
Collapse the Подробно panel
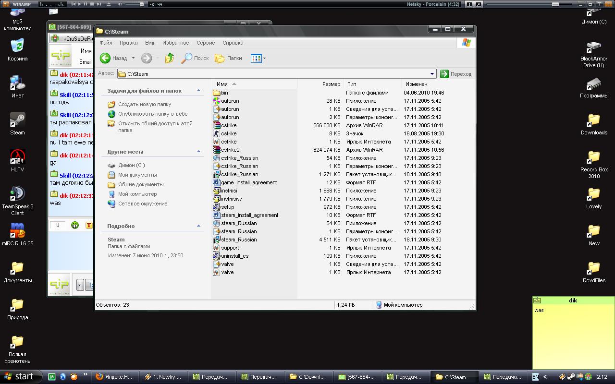point(199,226)
